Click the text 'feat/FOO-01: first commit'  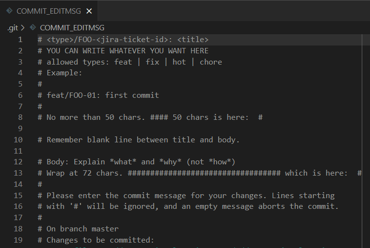tap(103, 95)
